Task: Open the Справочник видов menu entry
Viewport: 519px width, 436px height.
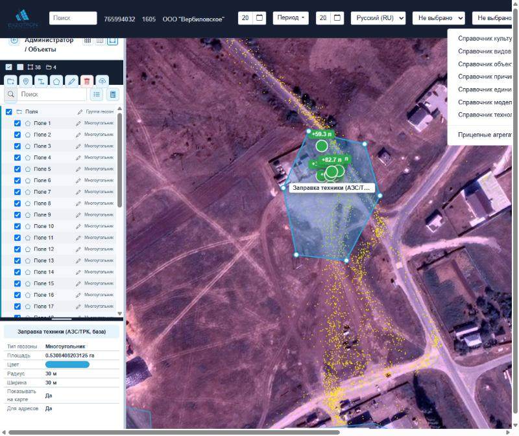Action: [x=485, y=52]
